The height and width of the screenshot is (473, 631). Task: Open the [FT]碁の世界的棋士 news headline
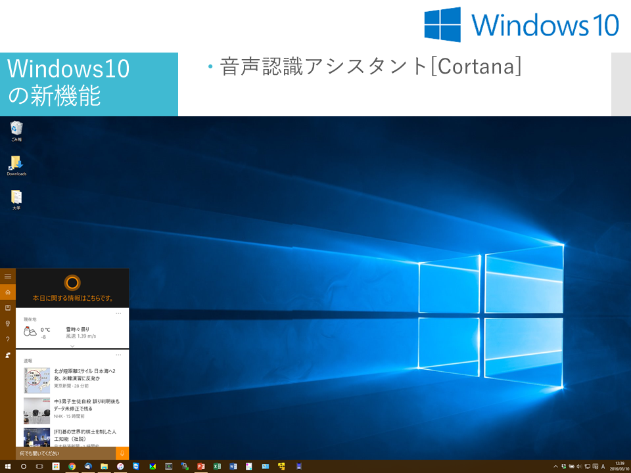tap(85, 435)
